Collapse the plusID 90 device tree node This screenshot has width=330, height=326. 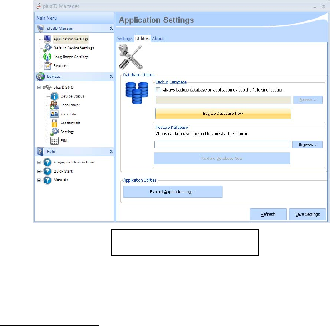click(39, 87)
